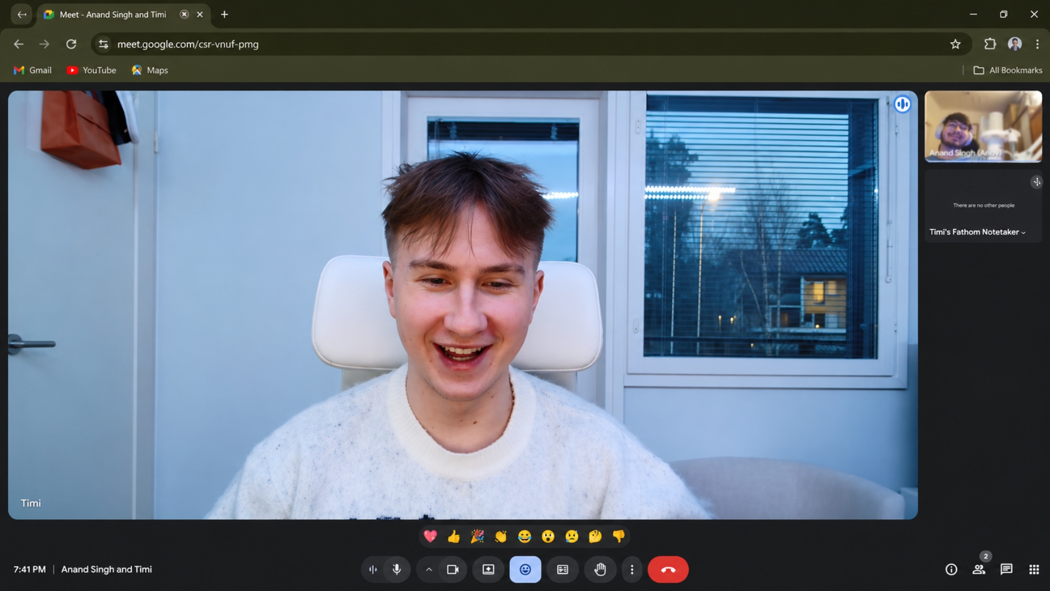The width and height of the screenshot is (1050, 591).
Task: Open the YouTube bookmark
Action: (x=91, y=70)
